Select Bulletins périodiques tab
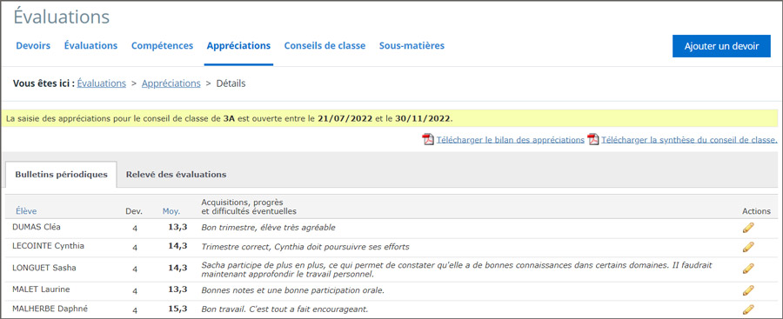 click(x=62, y=175)
